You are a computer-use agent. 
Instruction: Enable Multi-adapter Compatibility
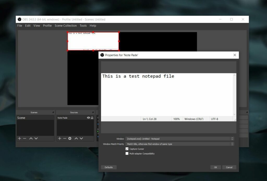click(x=127, y=154)
